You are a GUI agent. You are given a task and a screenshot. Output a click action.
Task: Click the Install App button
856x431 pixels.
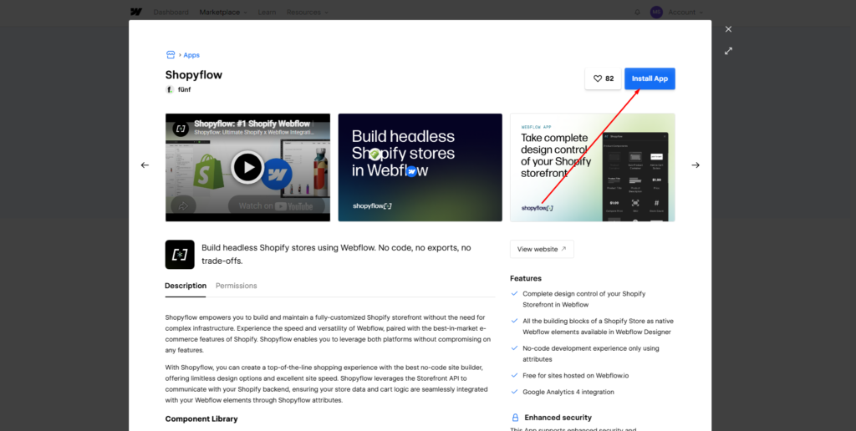pyautogui.click(x=650, y=79)
